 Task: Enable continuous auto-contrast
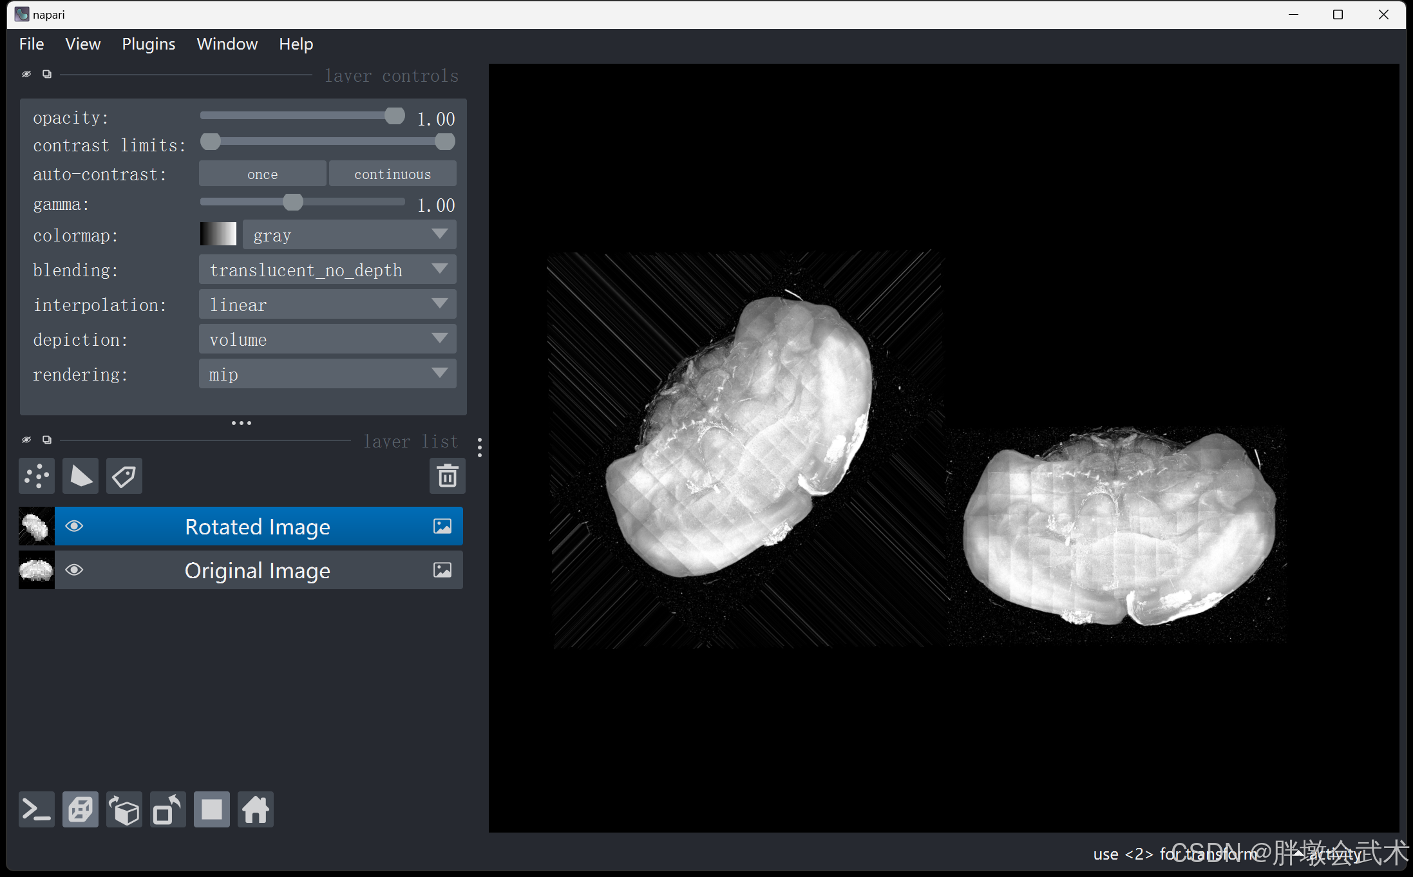tap(392, 174)
